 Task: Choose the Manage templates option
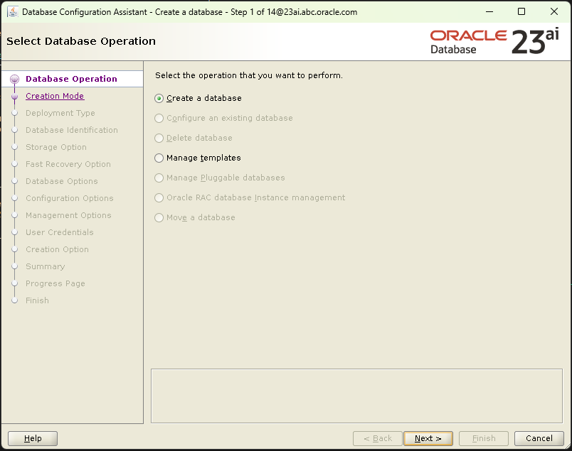tap(158, 158)
